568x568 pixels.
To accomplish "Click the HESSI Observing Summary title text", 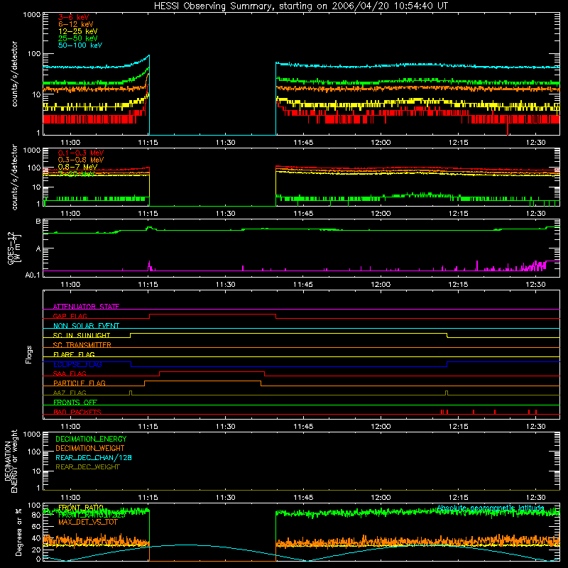I will [x=301, y=6].
